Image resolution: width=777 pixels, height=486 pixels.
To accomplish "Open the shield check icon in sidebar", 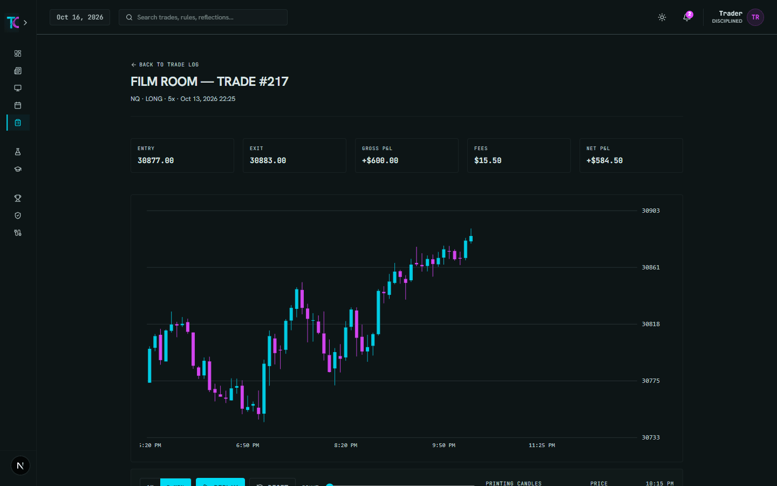I will coord(18,215).
